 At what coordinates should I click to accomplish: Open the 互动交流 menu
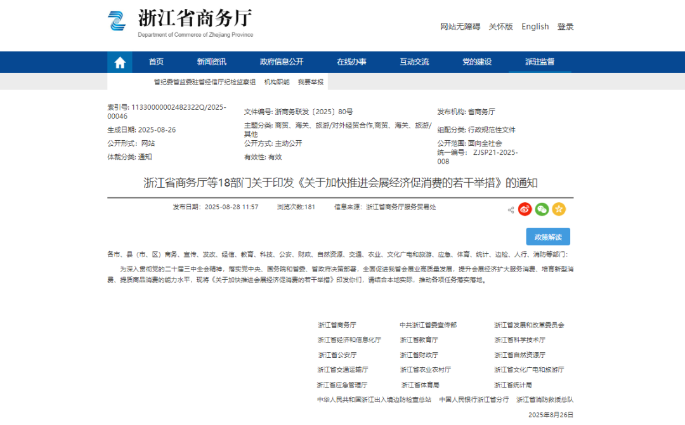coord(415,62)
